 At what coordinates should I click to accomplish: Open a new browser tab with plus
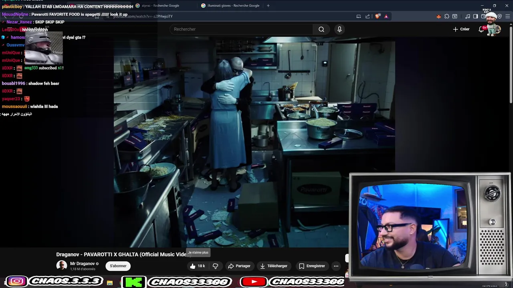tap(268, 6)
